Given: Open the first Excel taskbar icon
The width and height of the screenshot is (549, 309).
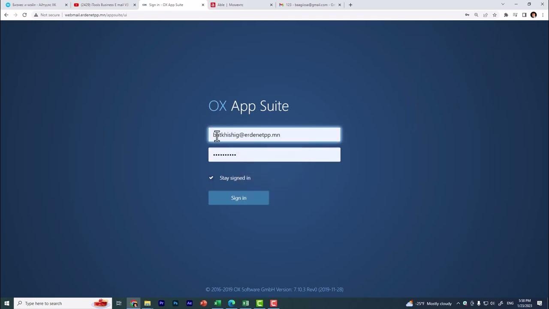Looking at the screenshot, I should (217, 303).
